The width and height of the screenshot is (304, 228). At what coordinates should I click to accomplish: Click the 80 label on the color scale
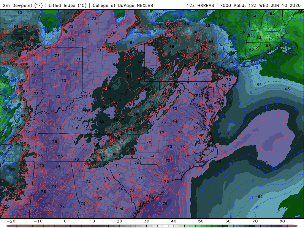click(282, 221)
